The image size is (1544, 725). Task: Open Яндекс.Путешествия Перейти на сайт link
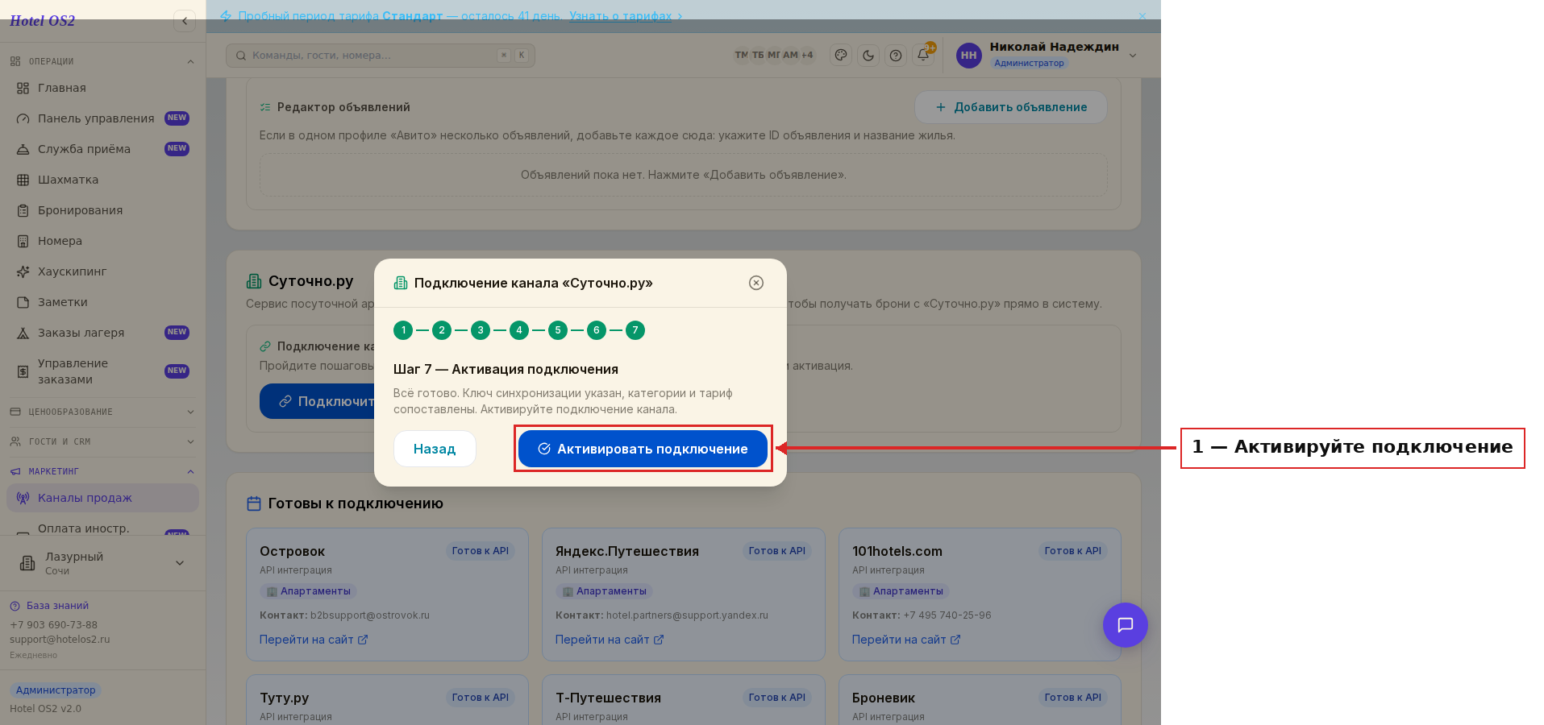610,640
